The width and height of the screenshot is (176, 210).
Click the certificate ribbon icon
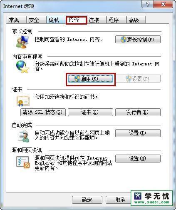pos(23,101)
